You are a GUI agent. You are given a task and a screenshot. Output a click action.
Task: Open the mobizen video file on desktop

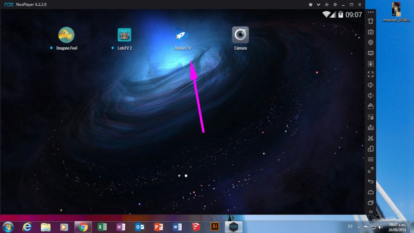[396, 12]
